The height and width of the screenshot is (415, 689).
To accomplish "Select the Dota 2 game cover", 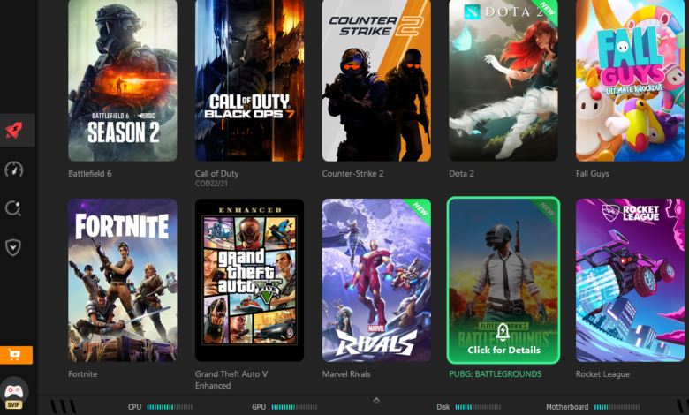I will point(503,80).
